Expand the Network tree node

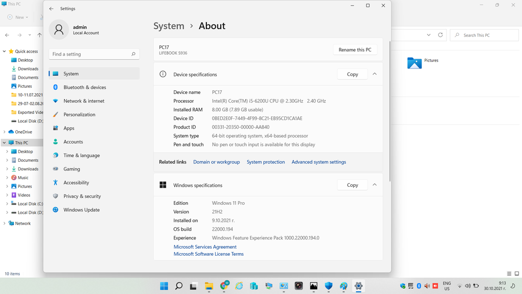(5, 224)
